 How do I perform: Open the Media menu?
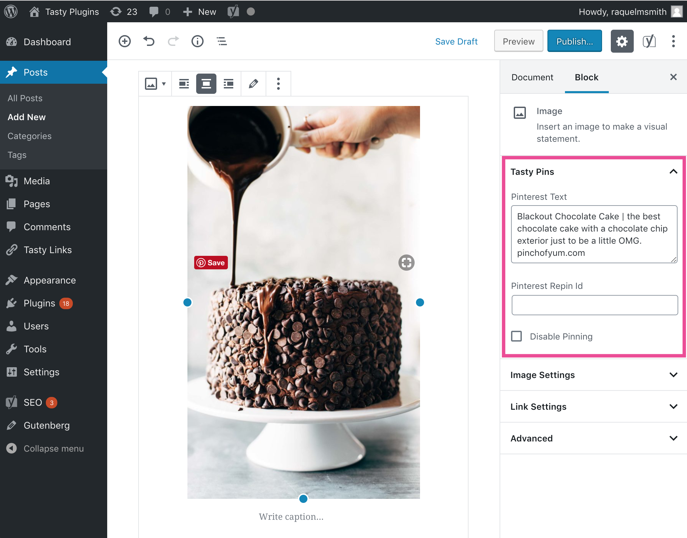[x=54, y=181]
